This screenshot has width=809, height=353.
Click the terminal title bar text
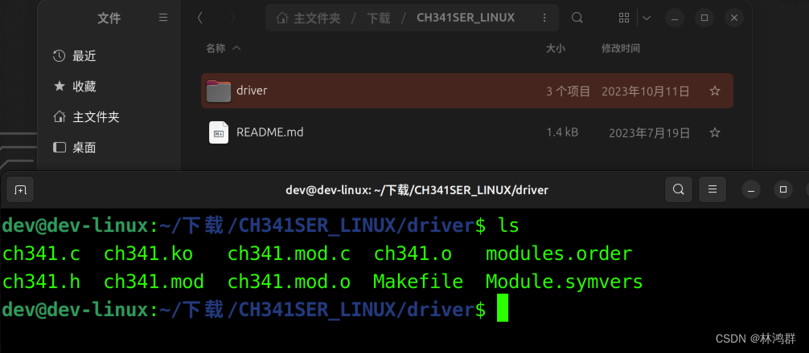[417, 190]
